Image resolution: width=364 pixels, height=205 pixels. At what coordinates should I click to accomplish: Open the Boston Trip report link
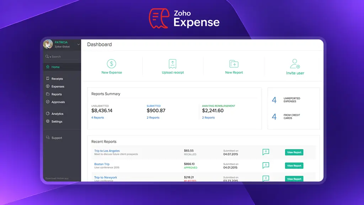[x=102, y=164]
